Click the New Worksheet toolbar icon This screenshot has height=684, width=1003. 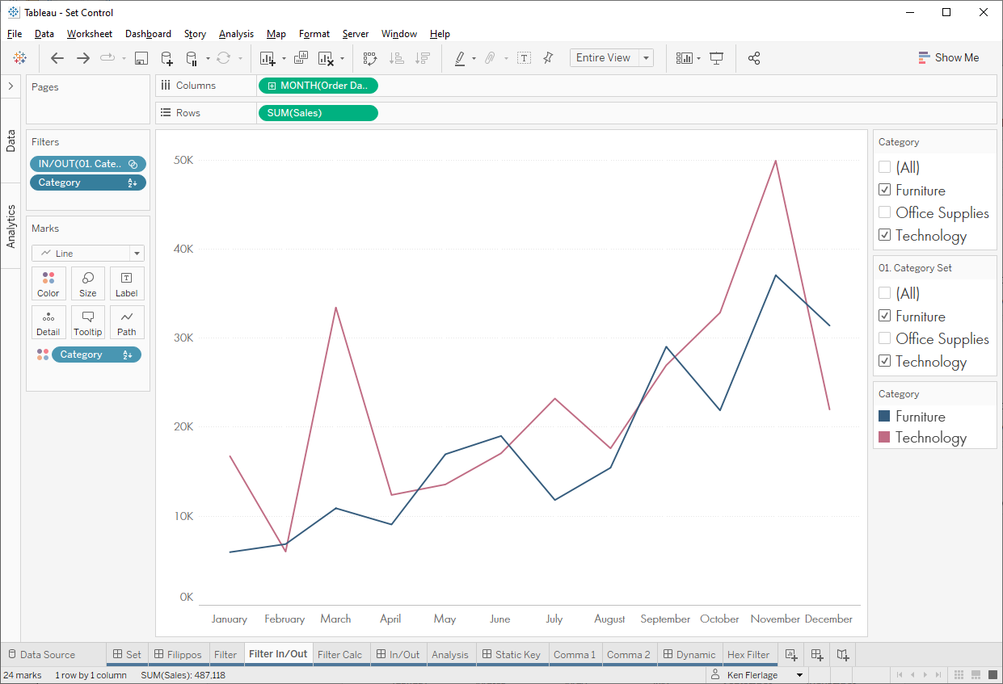click(x=268, y=58)
